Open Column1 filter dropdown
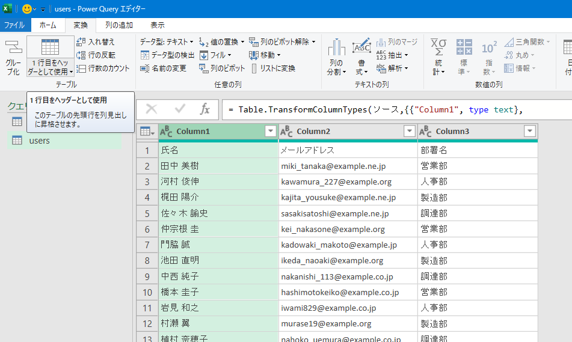572x342 pixels. (270, 131)
